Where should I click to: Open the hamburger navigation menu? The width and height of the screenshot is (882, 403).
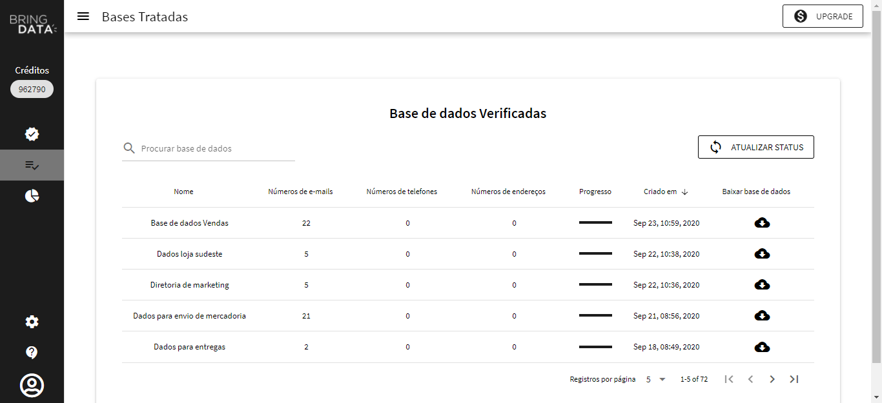coord(83,16)
